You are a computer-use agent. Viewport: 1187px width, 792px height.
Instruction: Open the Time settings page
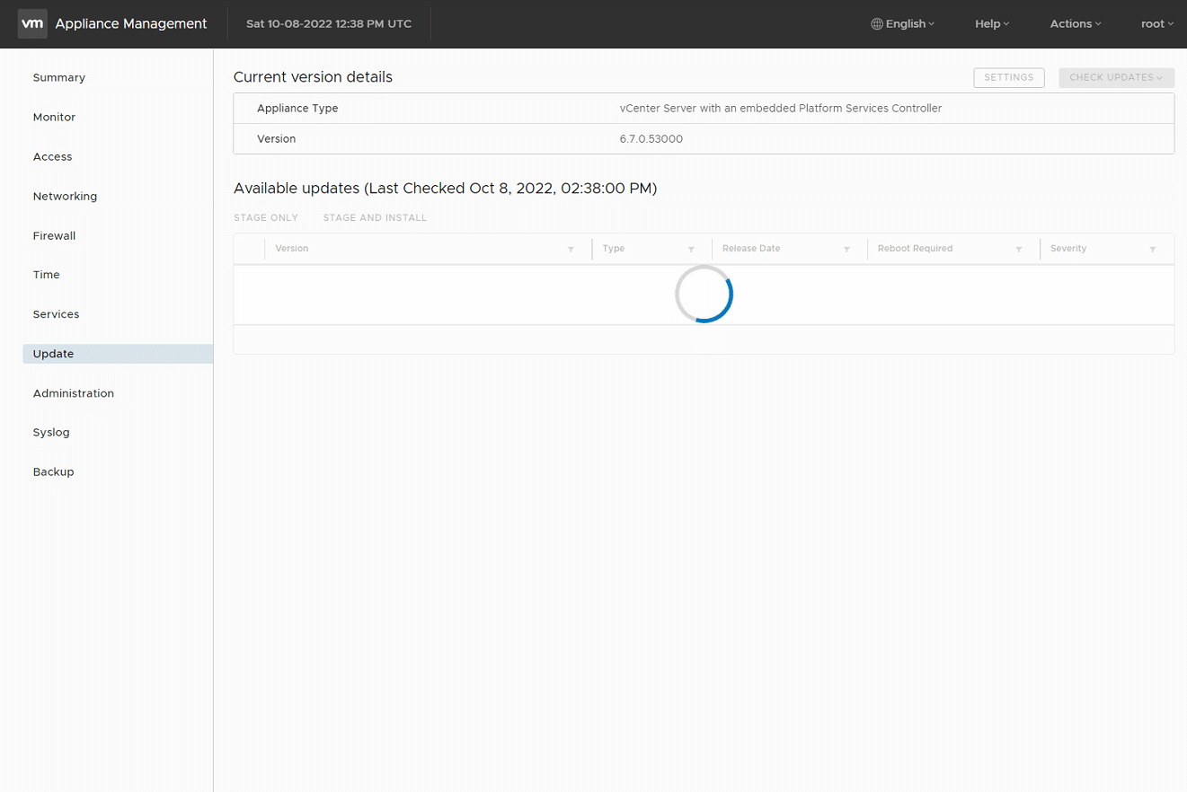(46, 275)
